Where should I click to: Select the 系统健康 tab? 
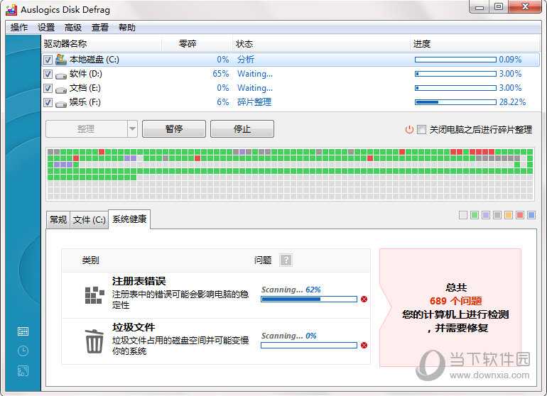click(129, 219)
